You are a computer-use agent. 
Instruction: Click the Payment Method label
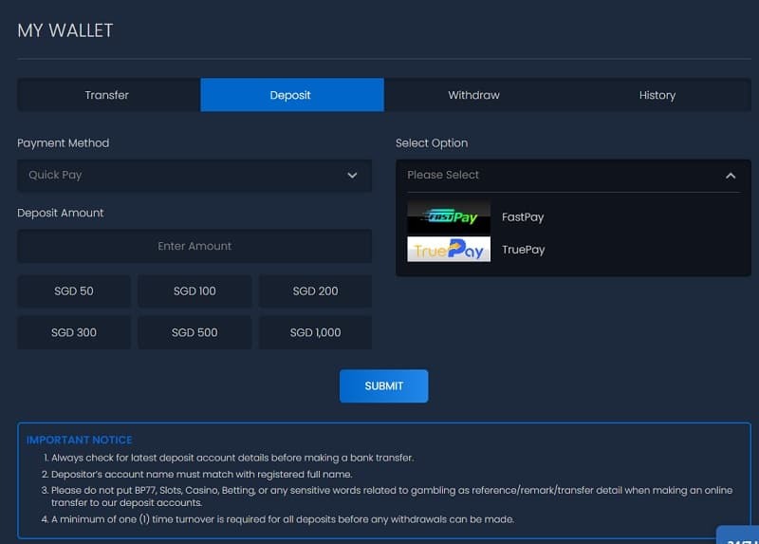tap(63, 143)
